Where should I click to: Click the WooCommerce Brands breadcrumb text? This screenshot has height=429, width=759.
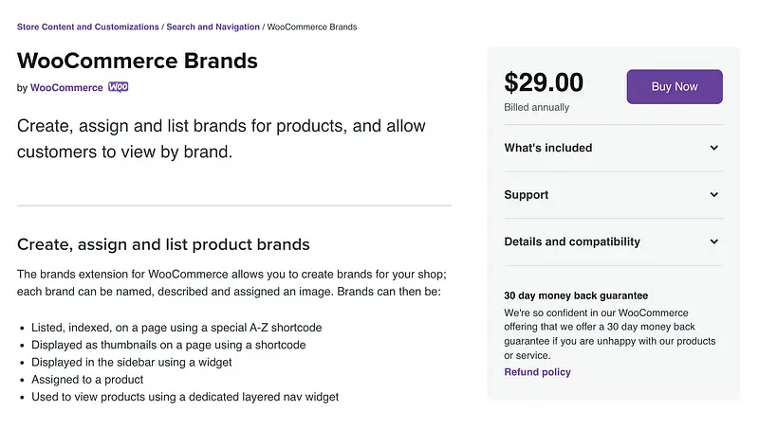tap(312, 27)
